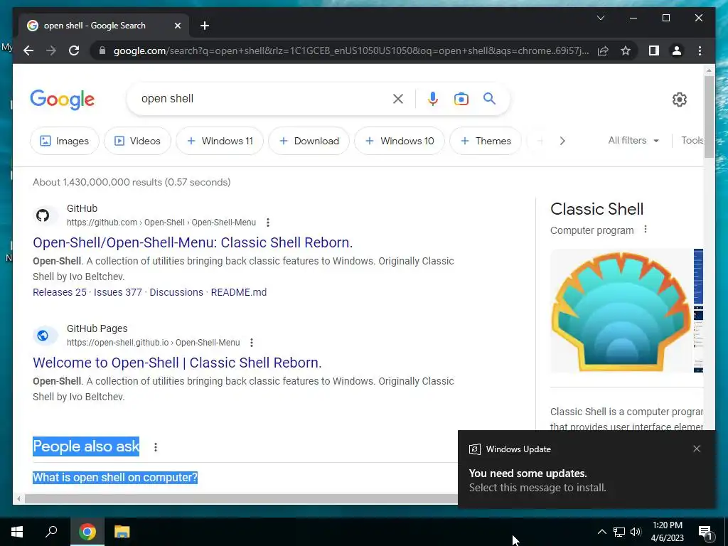The image size is (728, 546).
Task: Show hidden tray icons chevron
Action: pyautogui.click(x=601, y=532)
